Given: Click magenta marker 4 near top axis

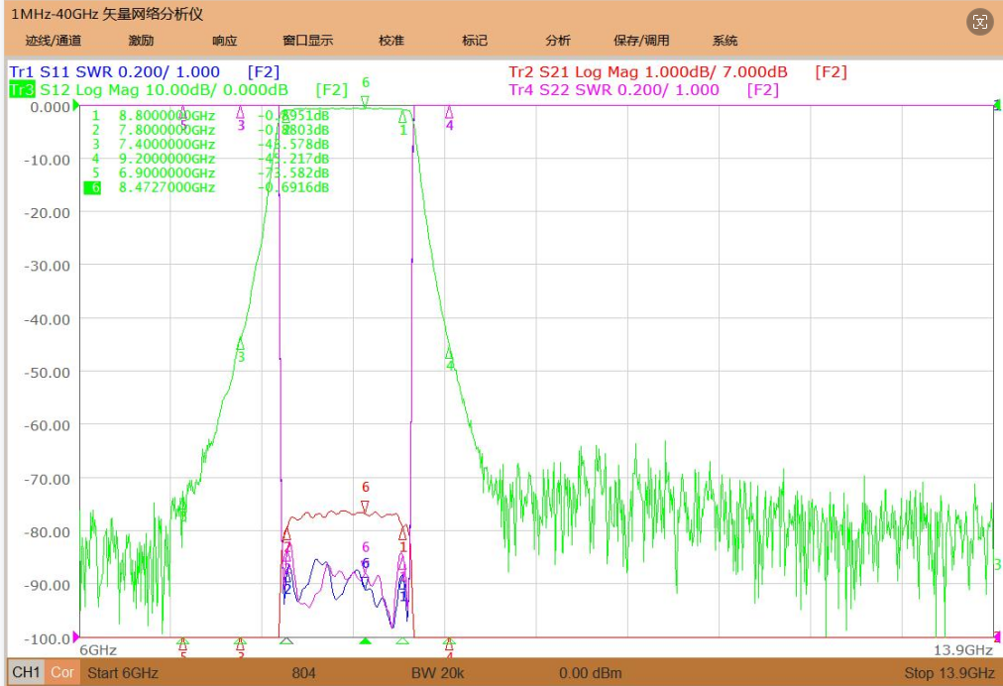Looking at the screenshot, I should (449, 112).
